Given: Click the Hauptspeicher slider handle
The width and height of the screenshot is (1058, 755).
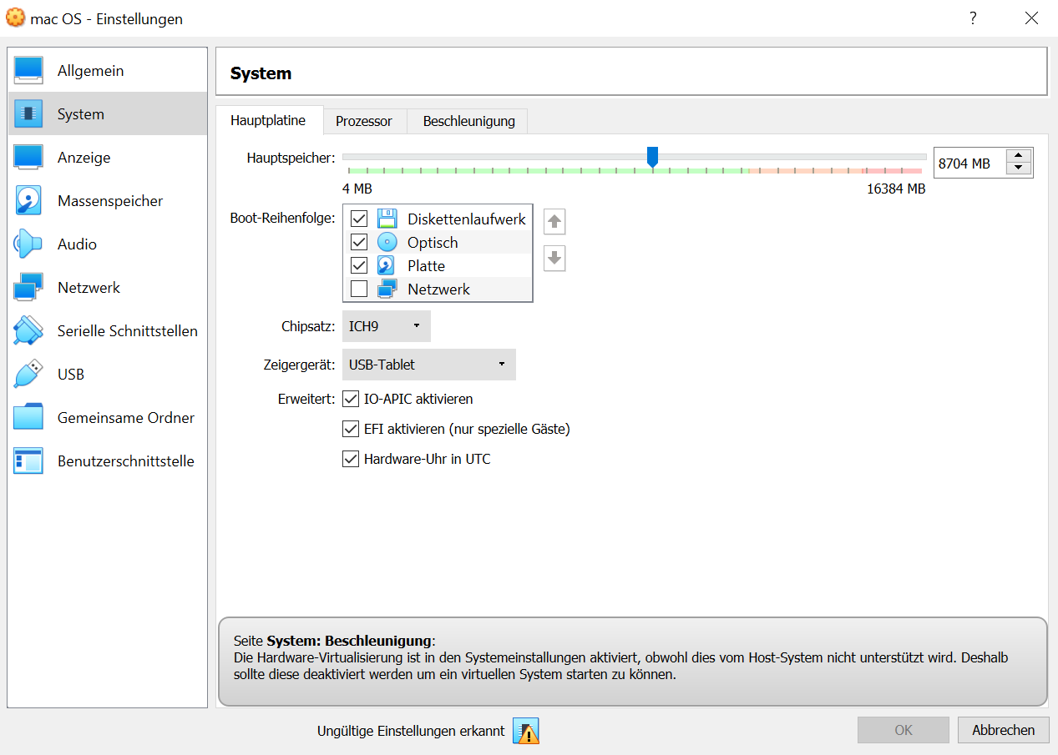Looking at the screenshot, I should coord(653,157).
